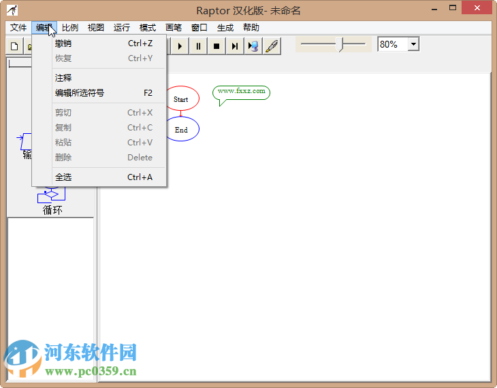The width and height of the screenshot is (497, 388).
Task: Maximize the Raptor window
Action: (453, 8)
